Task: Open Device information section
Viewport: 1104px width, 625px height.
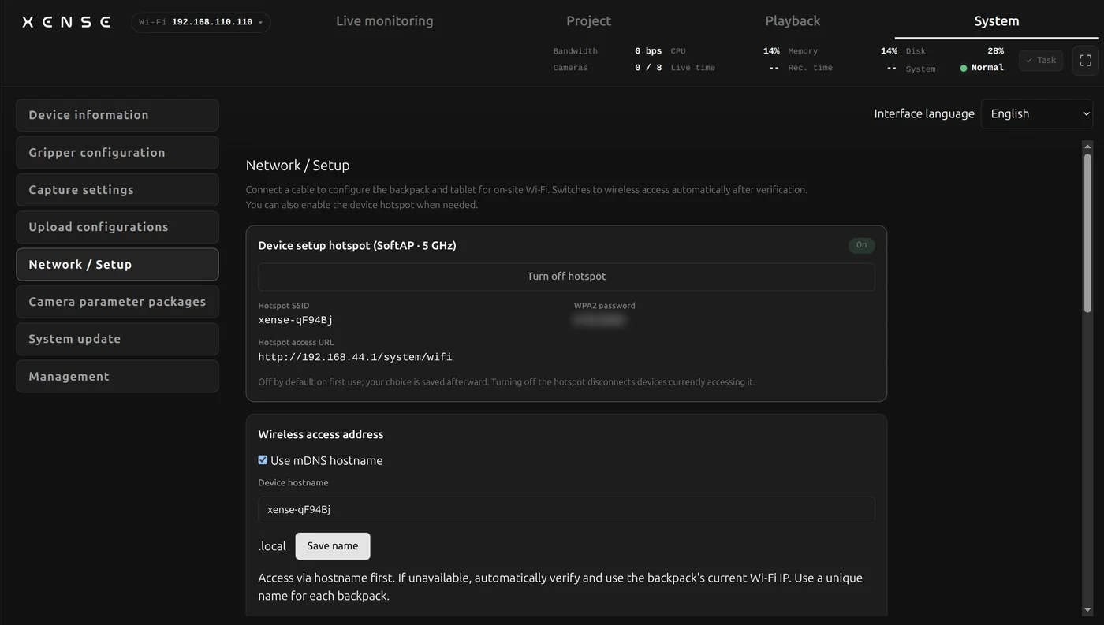Action: click(117, 115)
